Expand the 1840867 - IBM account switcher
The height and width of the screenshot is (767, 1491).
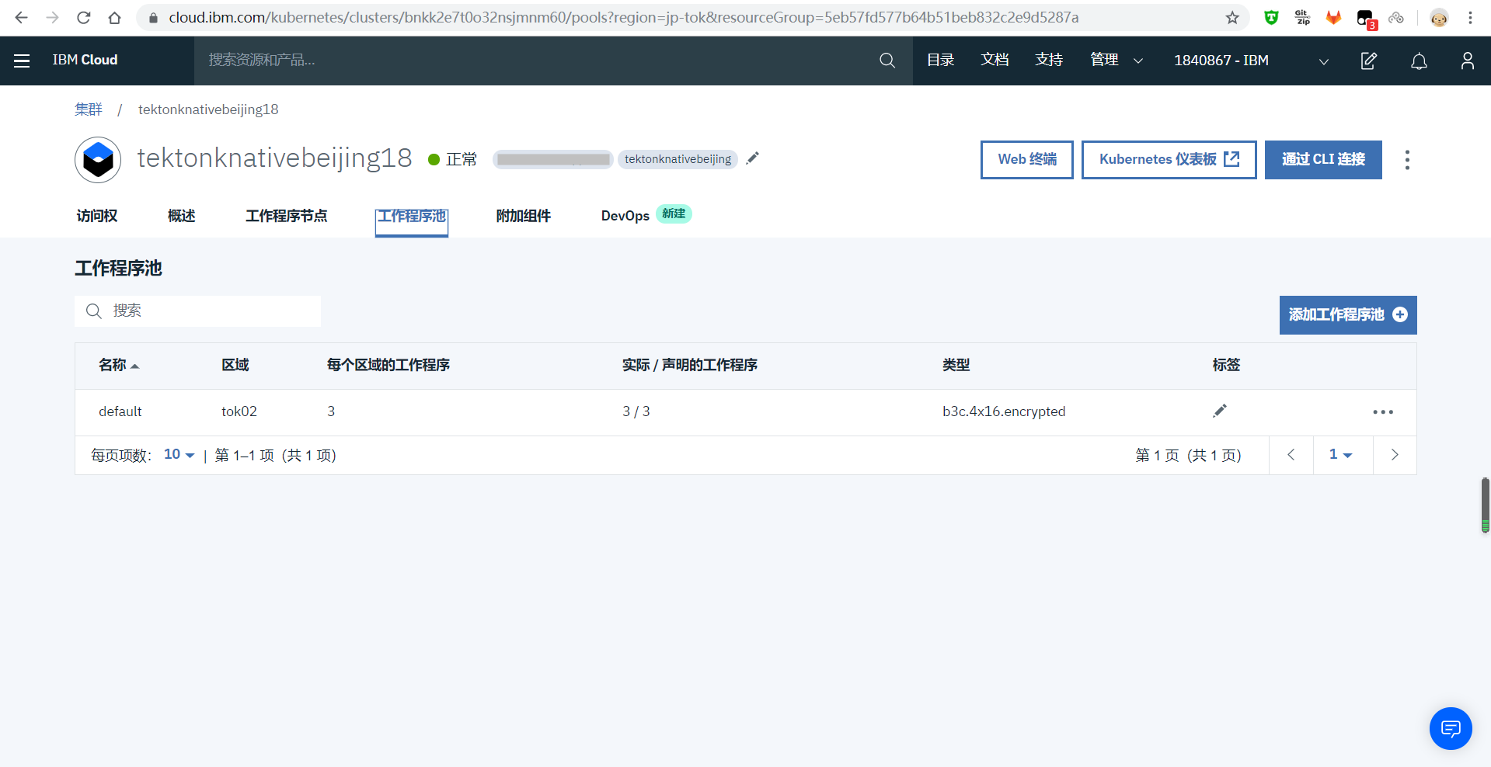1251,61
